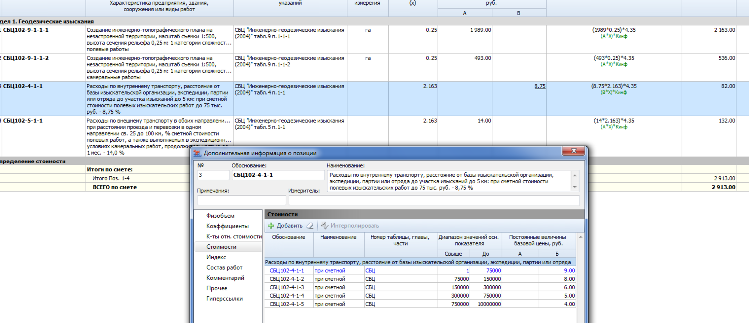749x323 pixels.
Task: Click the Примечания input field
Action: pos(242,200)
